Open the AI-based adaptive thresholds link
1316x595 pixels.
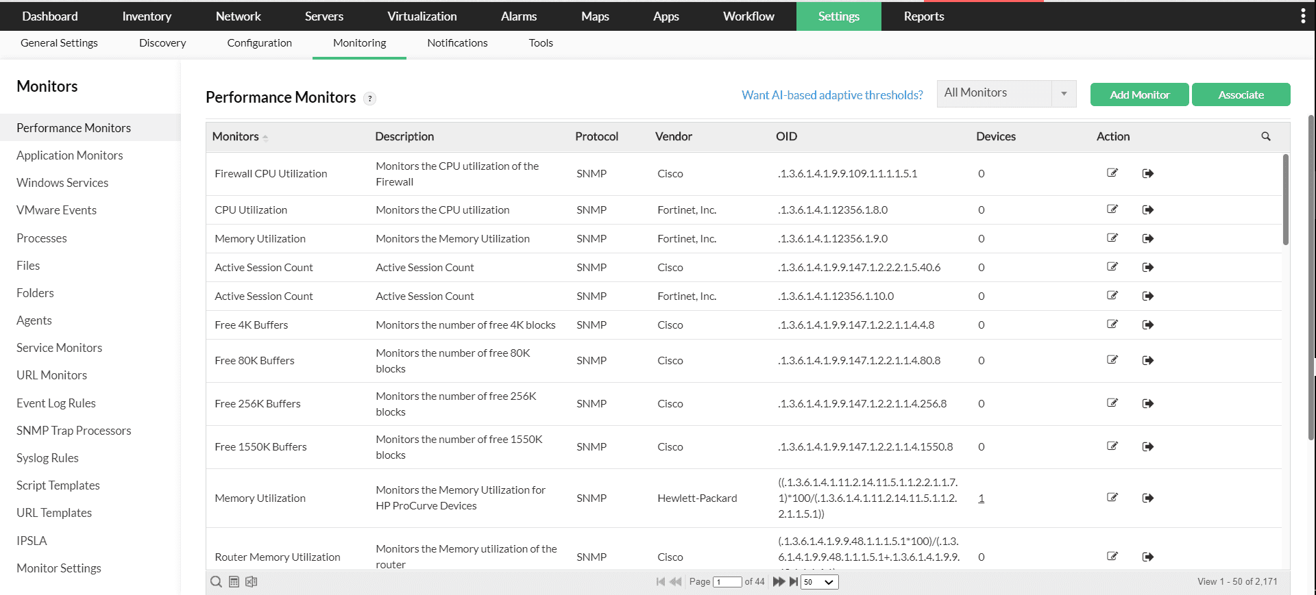tap(832, 95)
